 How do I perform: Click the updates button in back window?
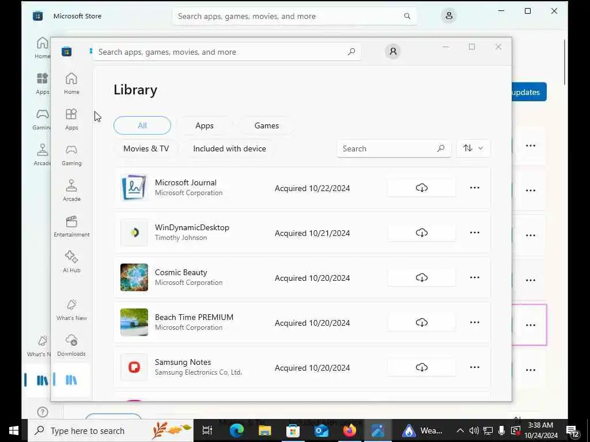[x=529, y=92]
